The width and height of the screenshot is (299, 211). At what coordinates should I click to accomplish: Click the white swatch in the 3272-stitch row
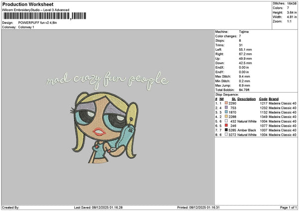click(x=226, y=134)
